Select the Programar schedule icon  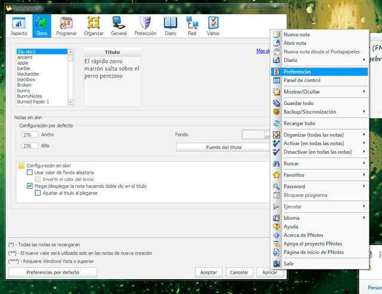(66, 26)
